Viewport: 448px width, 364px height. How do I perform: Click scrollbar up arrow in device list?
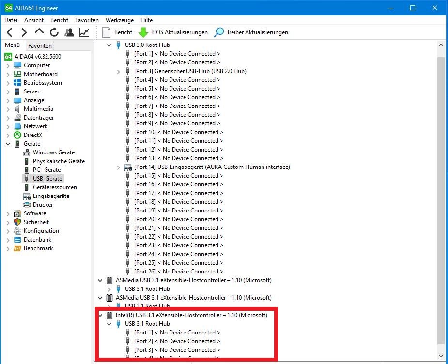[441, 45]
